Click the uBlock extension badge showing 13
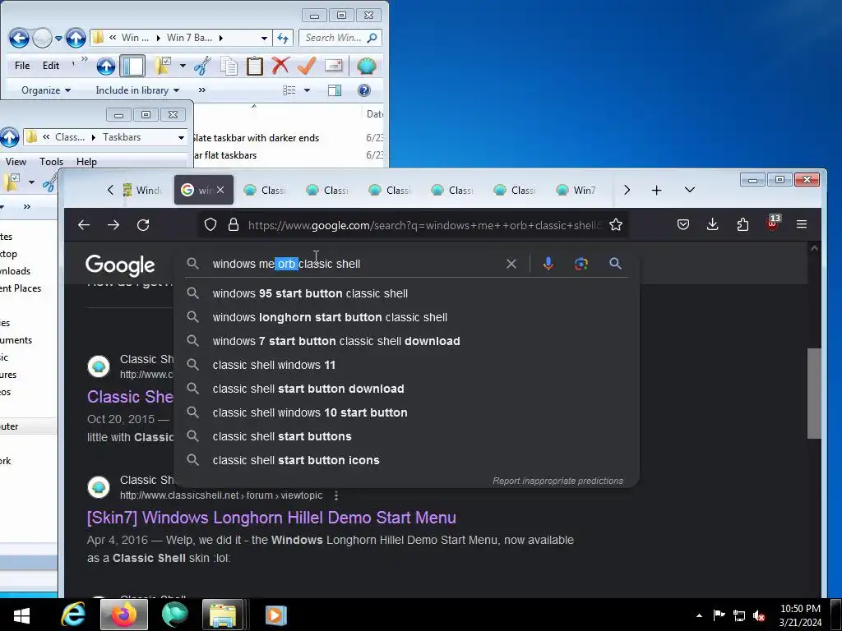 (x=772, y=223)
